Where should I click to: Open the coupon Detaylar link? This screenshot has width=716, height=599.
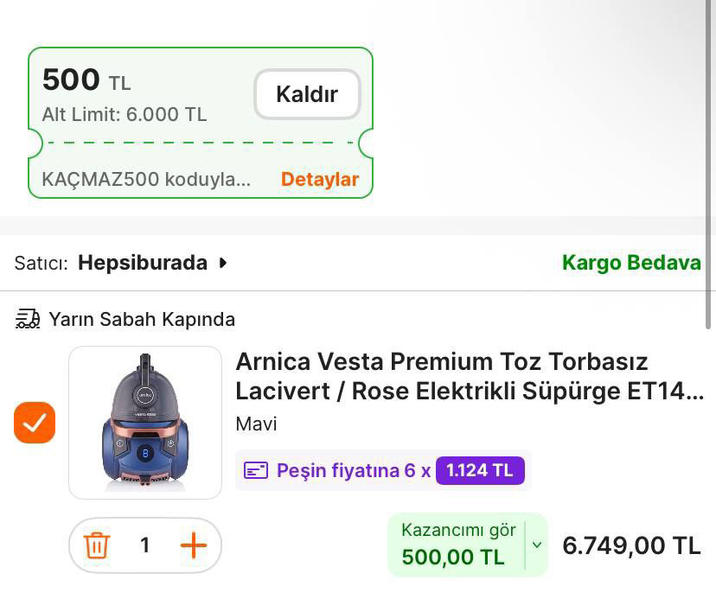(x=319, y=180)
